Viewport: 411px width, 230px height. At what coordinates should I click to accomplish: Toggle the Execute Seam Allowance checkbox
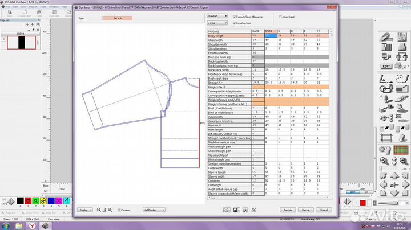click(x=235, y=17)
